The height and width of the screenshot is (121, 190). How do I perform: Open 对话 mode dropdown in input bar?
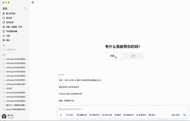pos(70,115)
